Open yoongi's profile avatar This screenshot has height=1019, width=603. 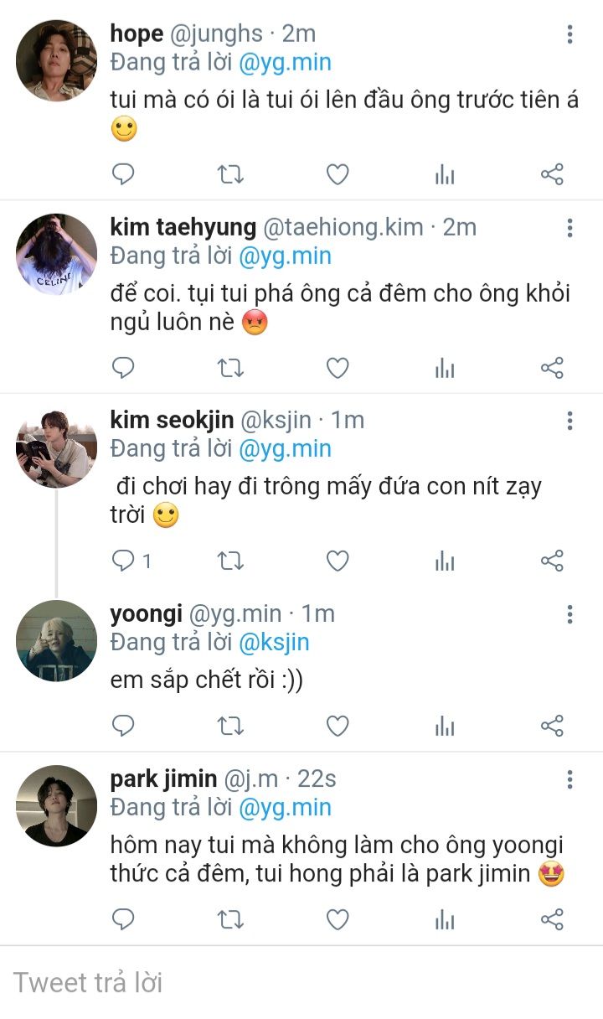57,640
